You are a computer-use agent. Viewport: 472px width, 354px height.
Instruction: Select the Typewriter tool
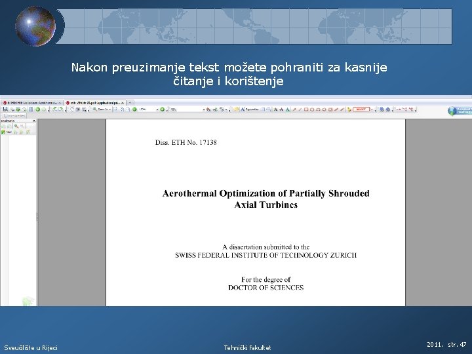(x=250, y=109)
